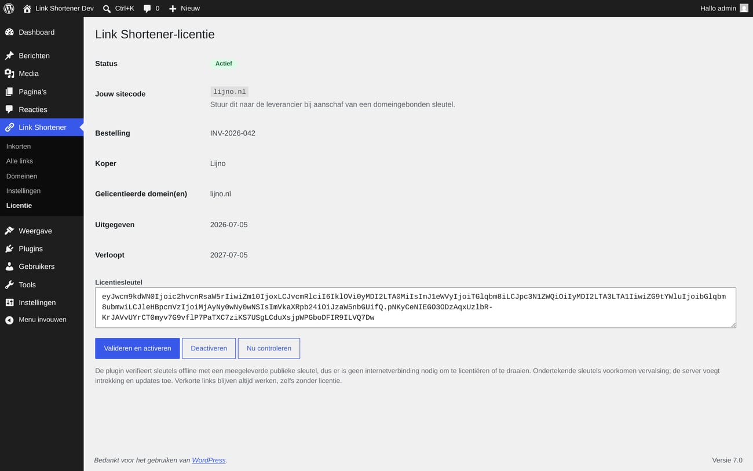Open the Media menu
Image resolution: width=753 pixels, height=471 pixels.
tap(28, 74)
